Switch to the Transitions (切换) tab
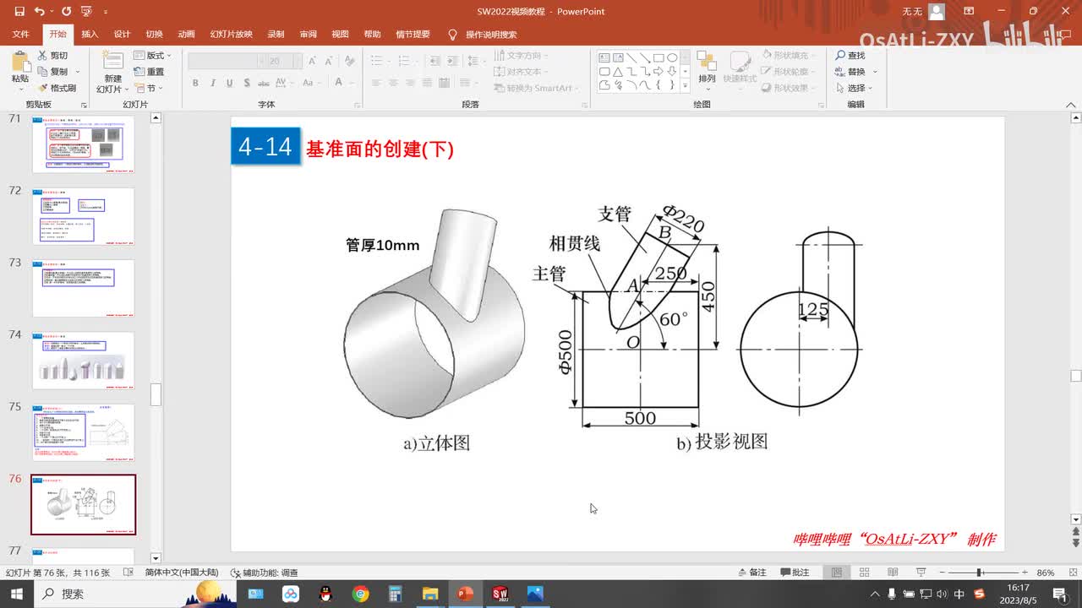The height and width of the screenshot is (608, 1082). click(x=154, y=35)
